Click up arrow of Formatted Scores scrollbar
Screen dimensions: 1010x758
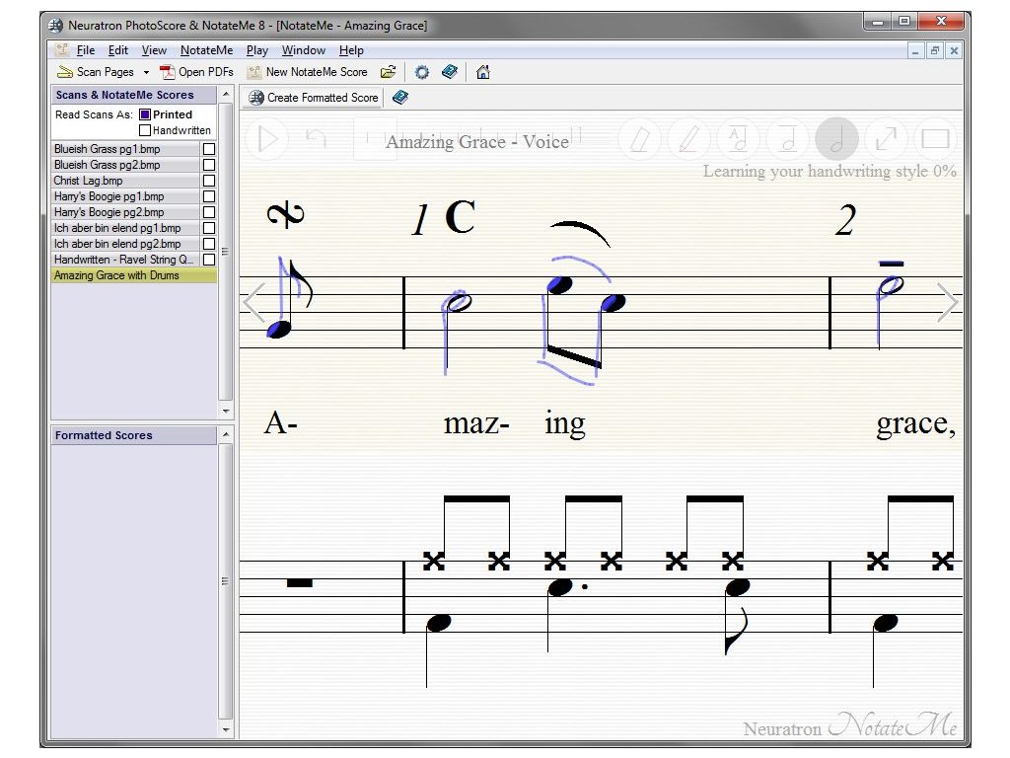point(226,434)
